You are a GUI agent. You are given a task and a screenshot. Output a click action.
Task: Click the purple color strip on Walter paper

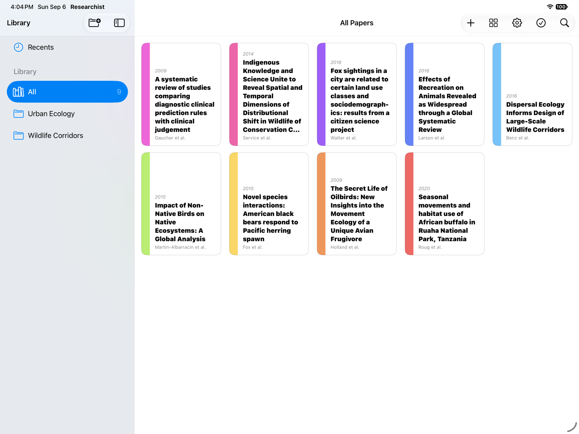tap(321, 94)
